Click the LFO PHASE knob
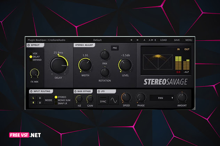Screen dimensions: 220x146 141,97
